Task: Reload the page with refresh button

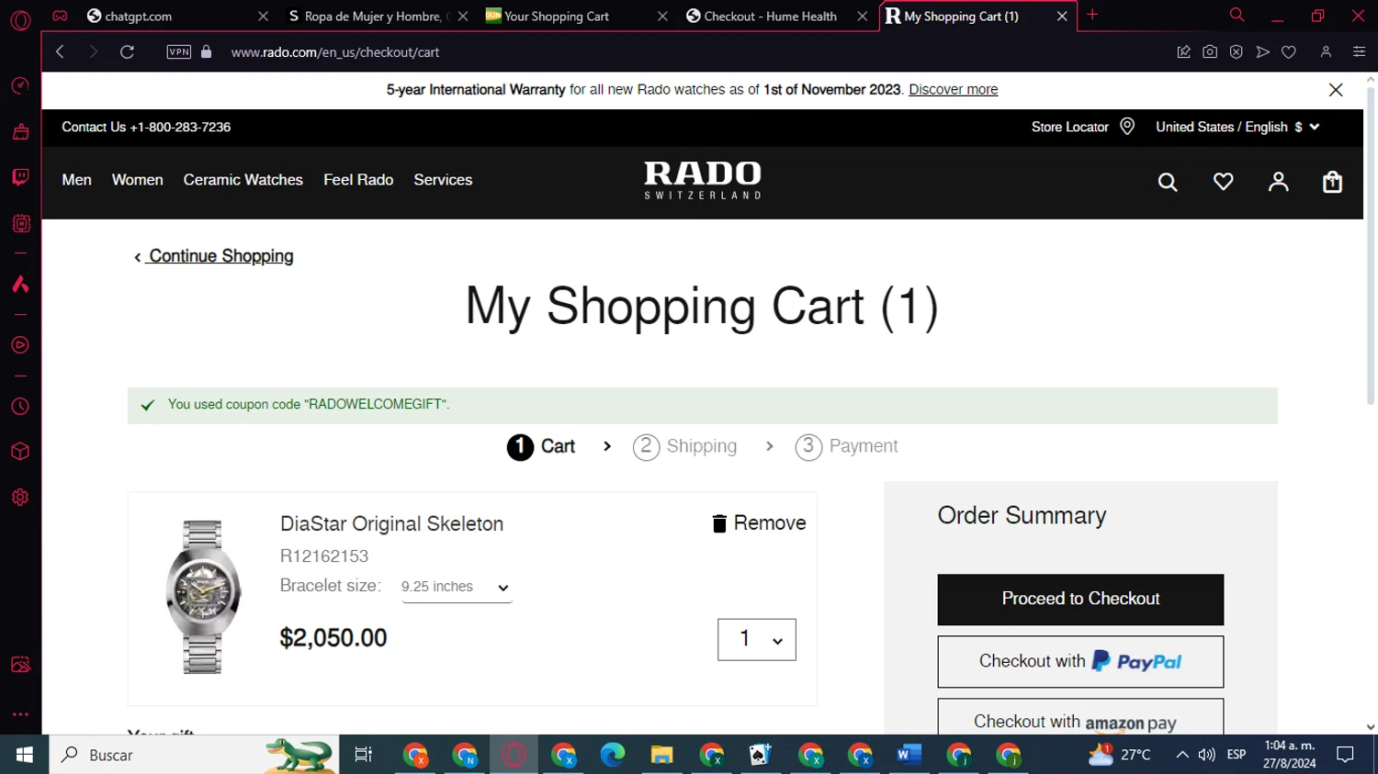Action: coord(127,52)
